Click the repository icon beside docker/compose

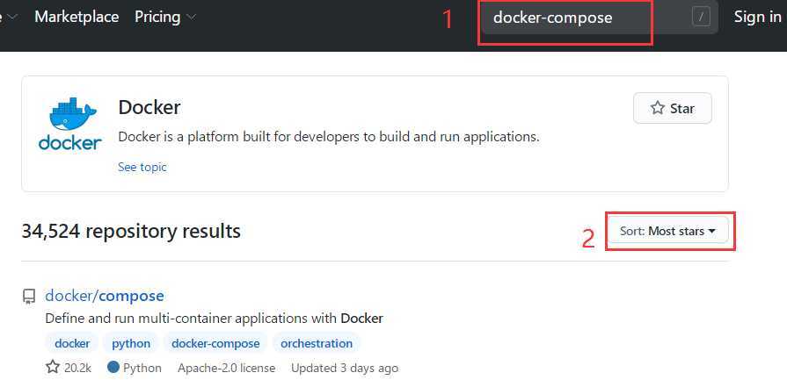pos(29,297)
